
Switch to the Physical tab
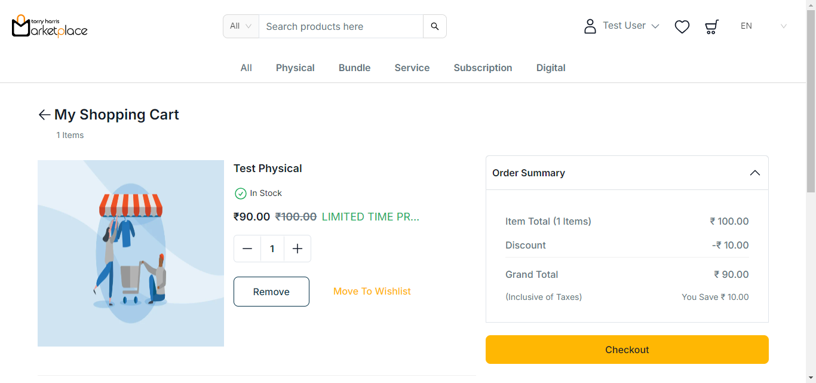point(295,68)
